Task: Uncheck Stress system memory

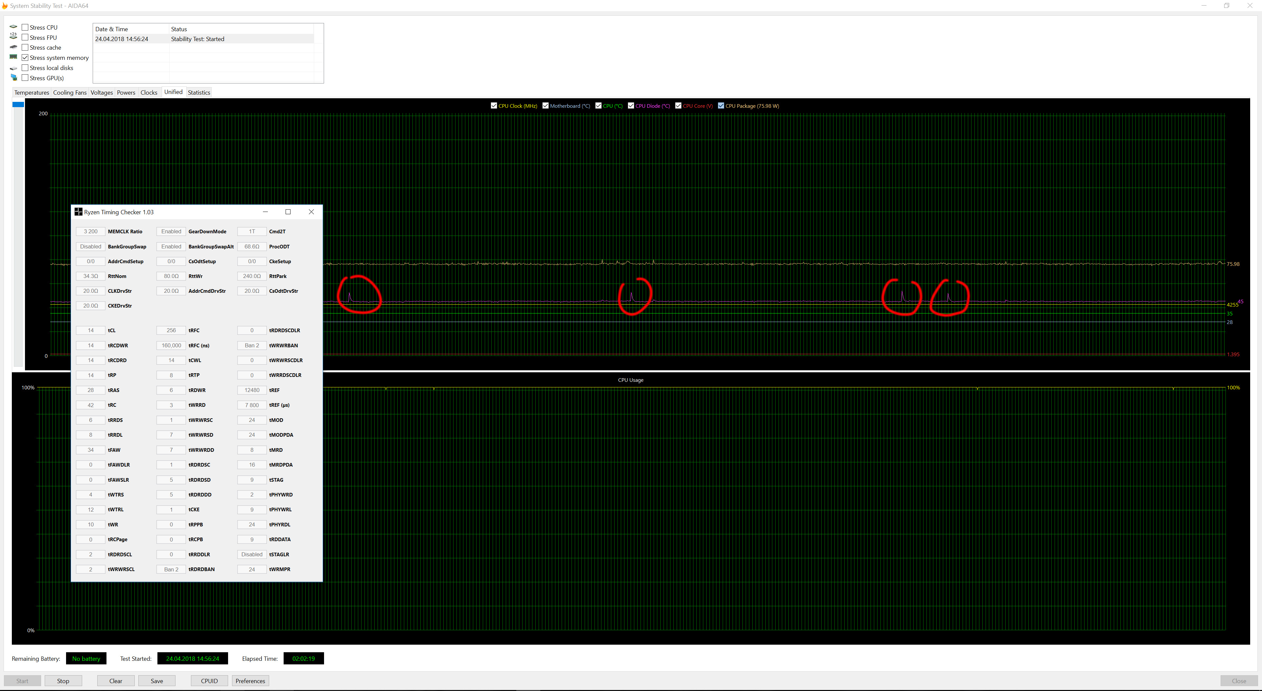Action: (25, 58)
